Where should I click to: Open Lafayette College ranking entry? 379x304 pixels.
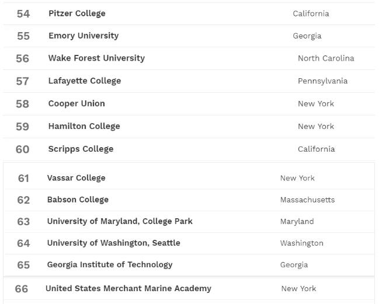point(85,81)
